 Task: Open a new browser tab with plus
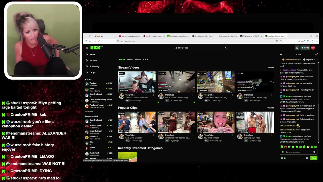tap(290, 36)
